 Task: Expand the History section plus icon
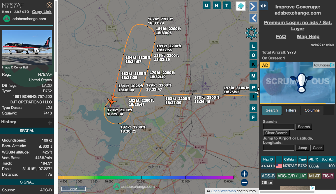pyautogui.click(x=50, y=123)
